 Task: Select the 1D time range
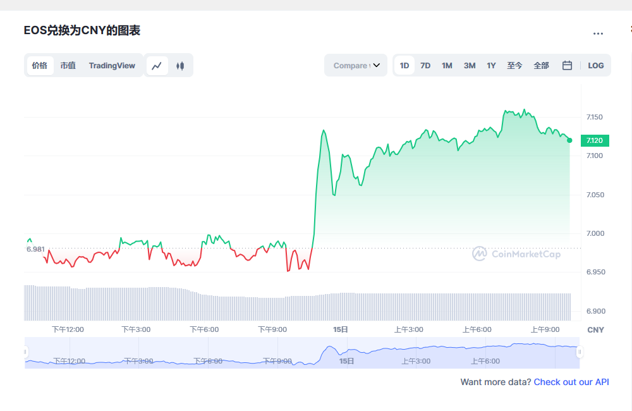click(x=404, y=66)
